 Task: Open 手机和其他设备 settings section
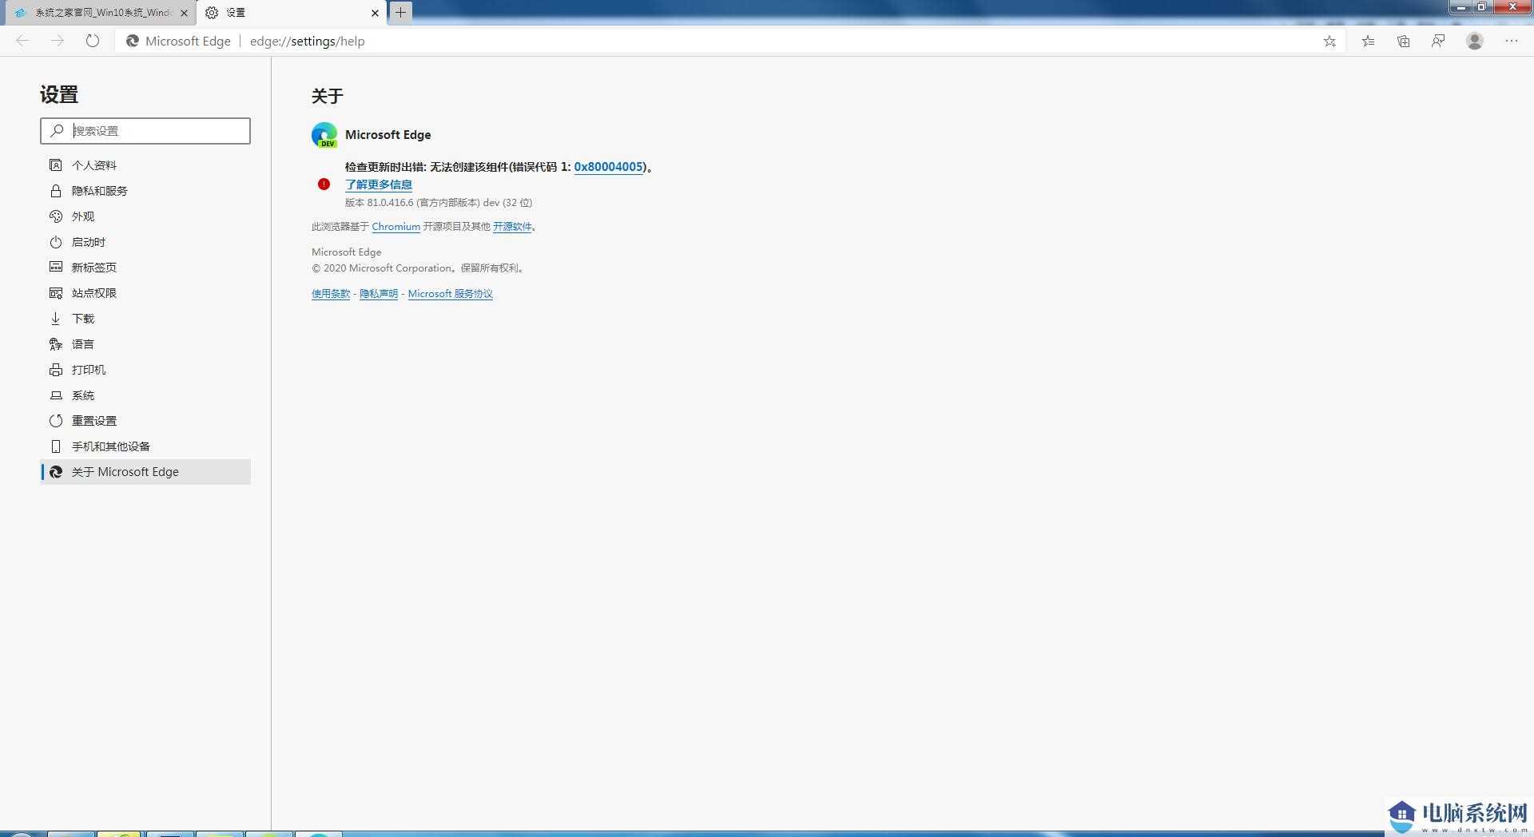coord(145,446)
